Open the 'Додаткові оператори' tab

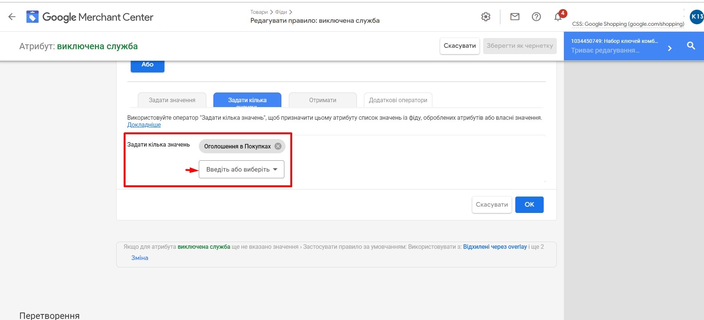coord(398,100)
